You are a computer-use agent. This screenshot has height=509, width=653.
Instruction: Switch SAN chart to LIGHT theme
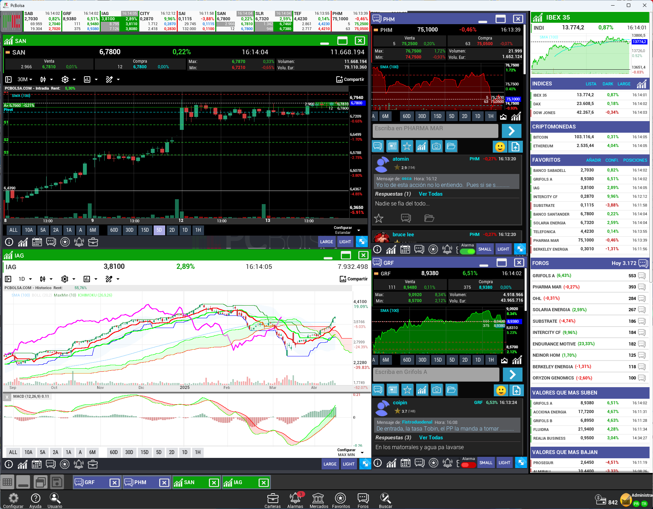(345, 242)
